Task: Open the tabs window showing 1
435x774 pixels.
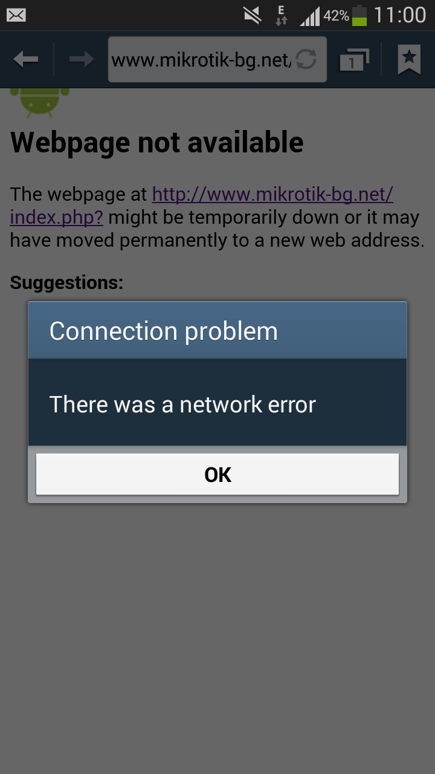Action: click(355, 59)
